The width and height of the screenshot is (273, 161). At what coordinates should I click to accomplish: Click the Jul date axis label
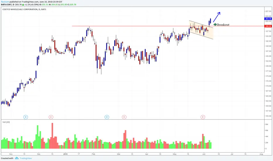pos(232,154)
